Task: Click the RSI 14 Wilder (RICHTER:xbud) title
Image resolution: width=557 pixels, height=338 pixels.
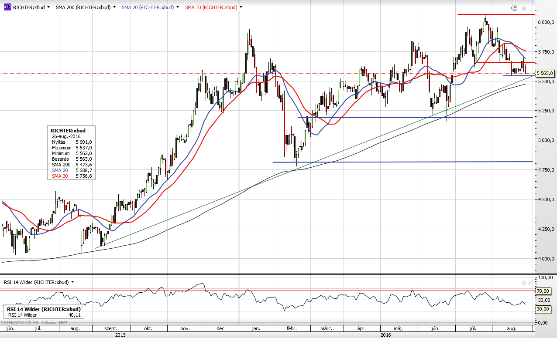Action: [36, 282]
